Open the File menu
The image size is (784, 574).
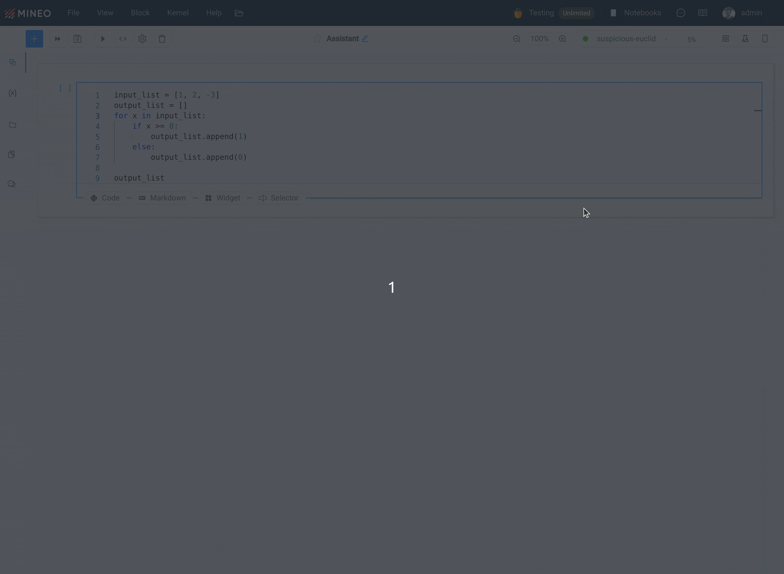pos(74,13)
